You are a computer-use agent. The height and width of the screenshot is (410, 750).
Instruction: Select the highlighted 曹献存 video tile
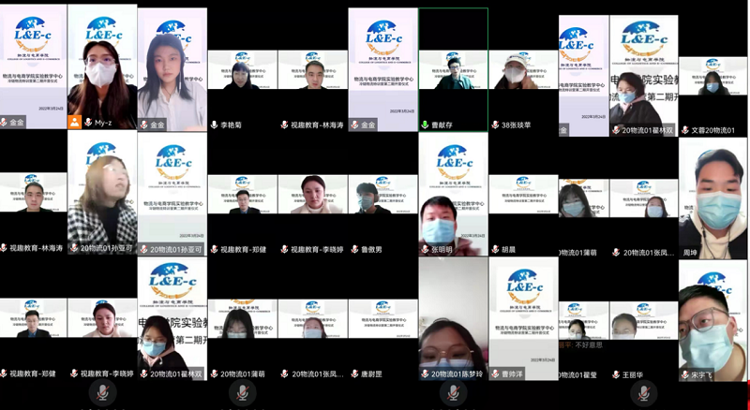point(453,64)
